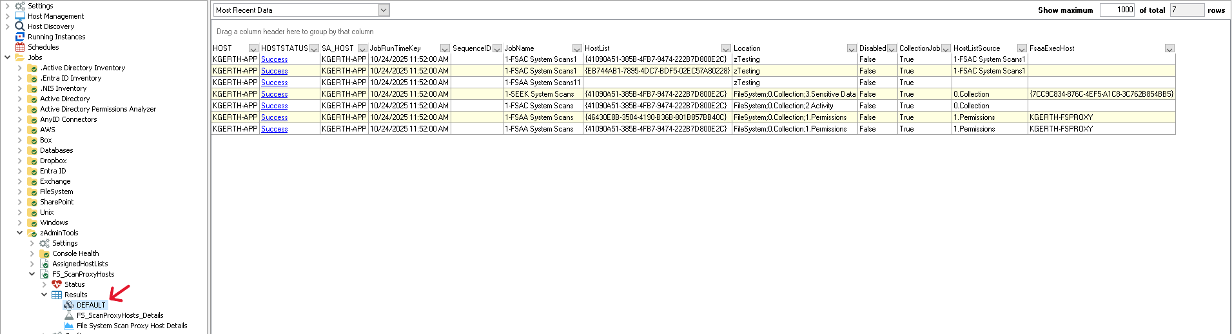The height and width of the screenshot is (334, 1232).
Task: Open the HOSTSTATUS column filter dropdown
Action: click(x=314, y=48)
